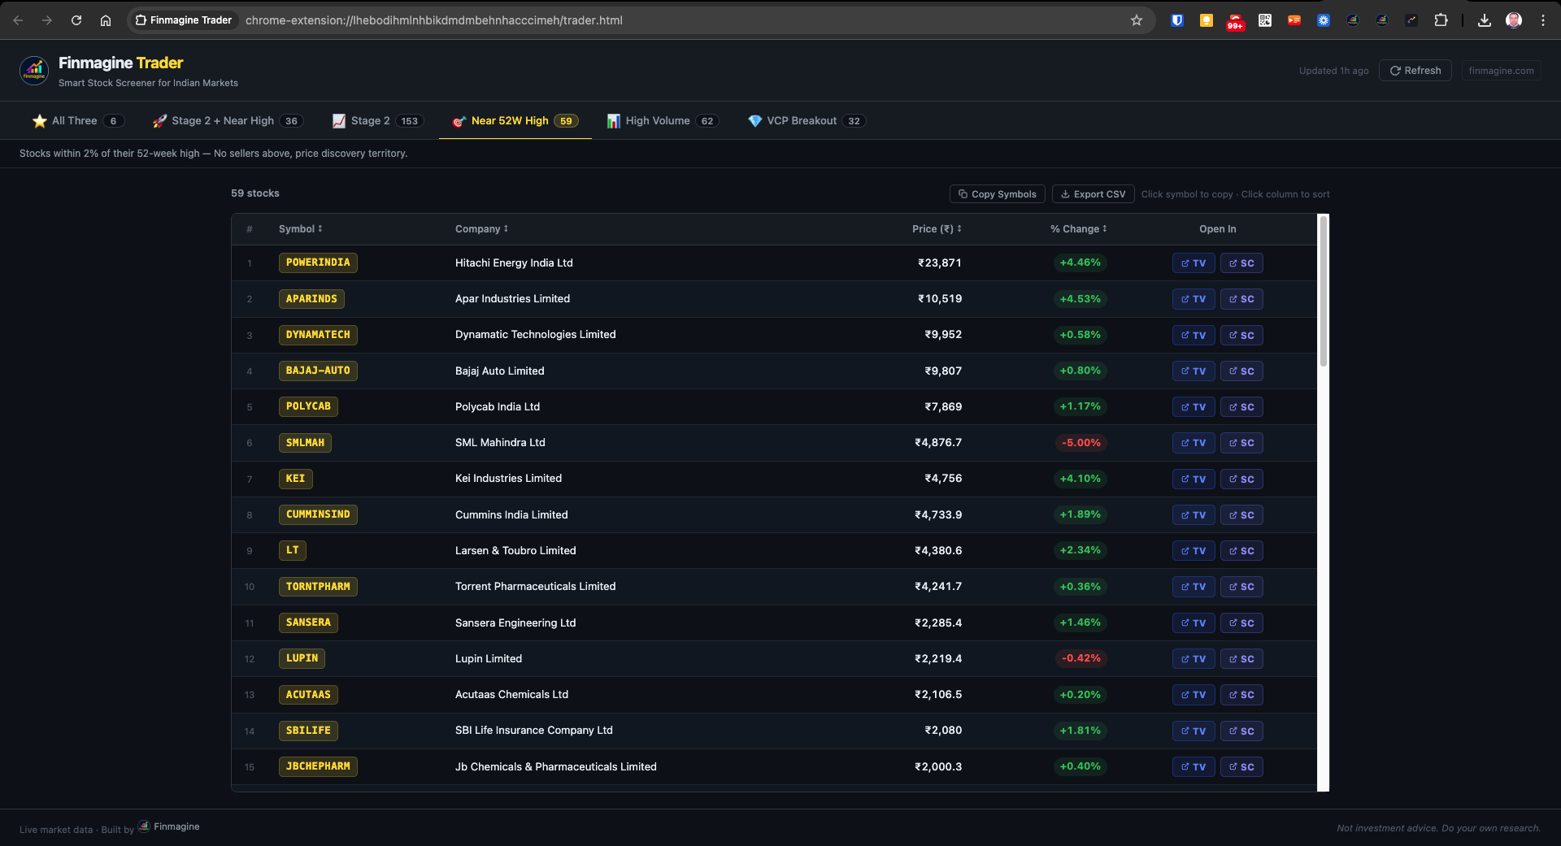The height and width of the screenshot is (846, 1561).
Task: Open SC link for Lupin Limited
Action: tap(1241, 659)
